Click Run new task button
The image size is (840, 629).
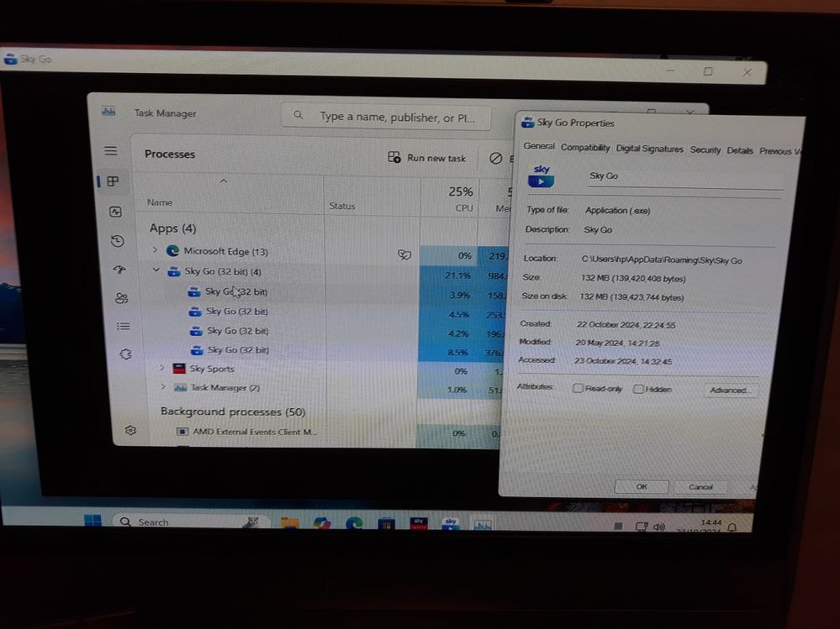click(427, 158)
